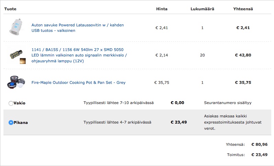Open Fire-Maple Outdoor Cooking Pot link

78,82
